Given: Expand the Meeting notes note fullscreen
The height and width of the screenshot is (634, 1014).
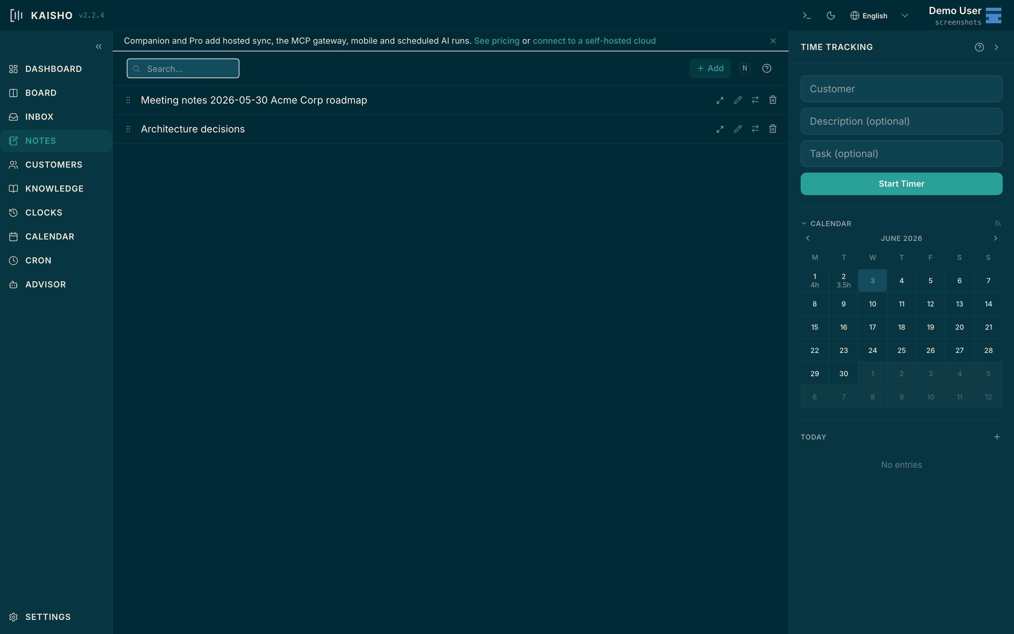Looking at the screenshot, I should click(x=720, y=100).
